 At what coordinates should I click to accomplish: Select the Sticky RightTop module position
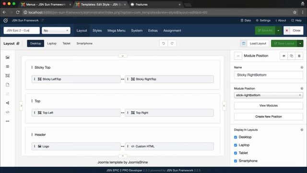[x=169, y=79]
